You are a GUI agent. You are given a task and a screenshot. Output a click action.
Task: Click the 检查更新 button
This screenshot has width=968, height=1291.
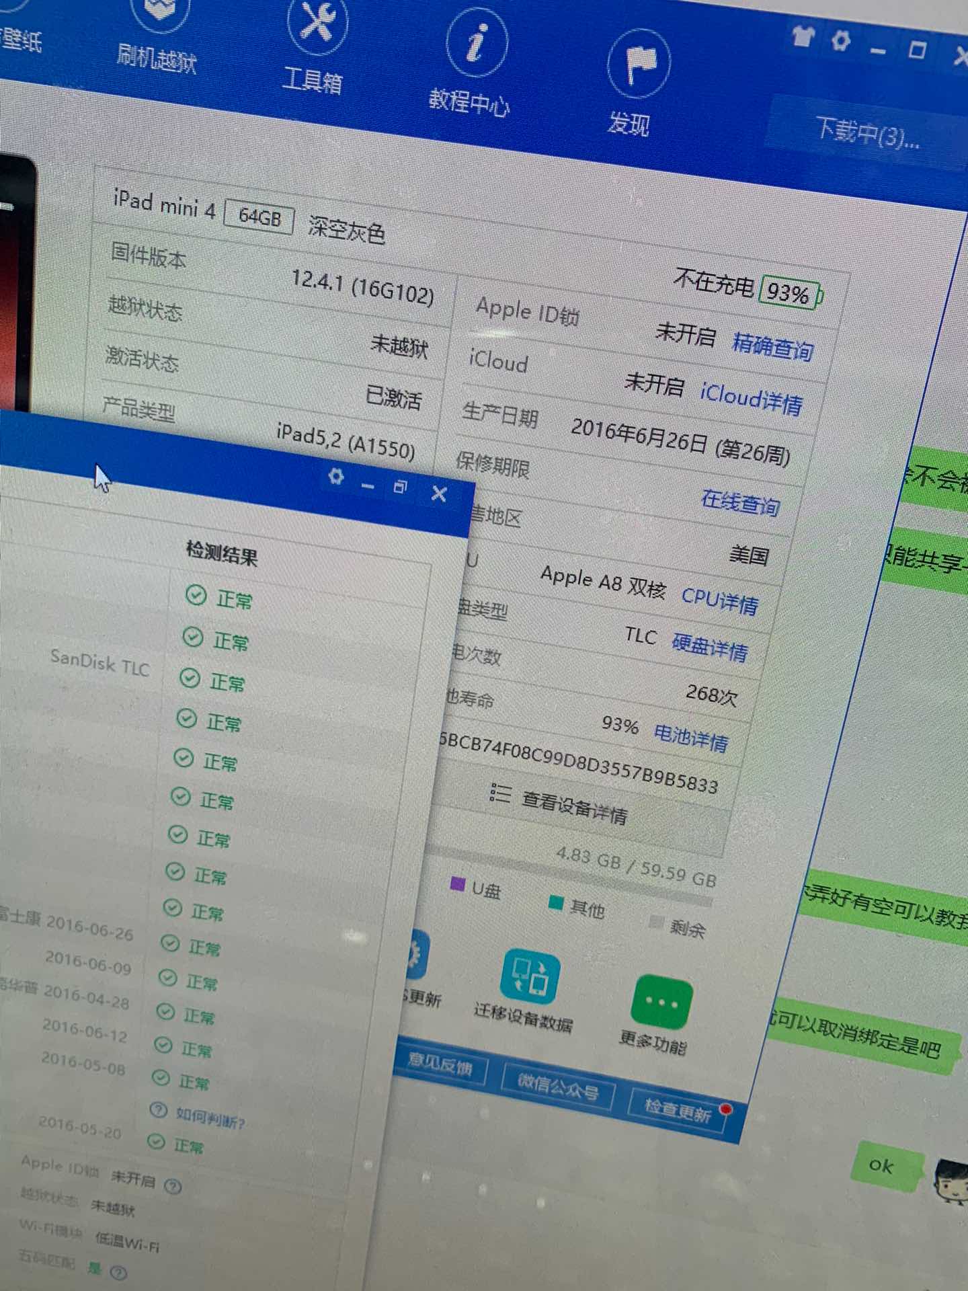click(678, 1111)
